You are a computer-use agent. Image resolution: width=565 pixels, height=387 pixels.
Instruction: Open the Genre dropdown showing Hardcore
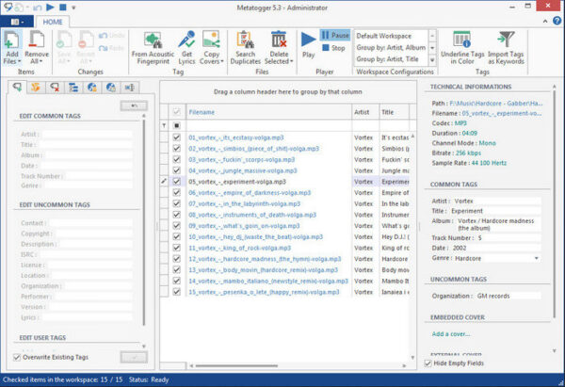[x=537, y=257]
